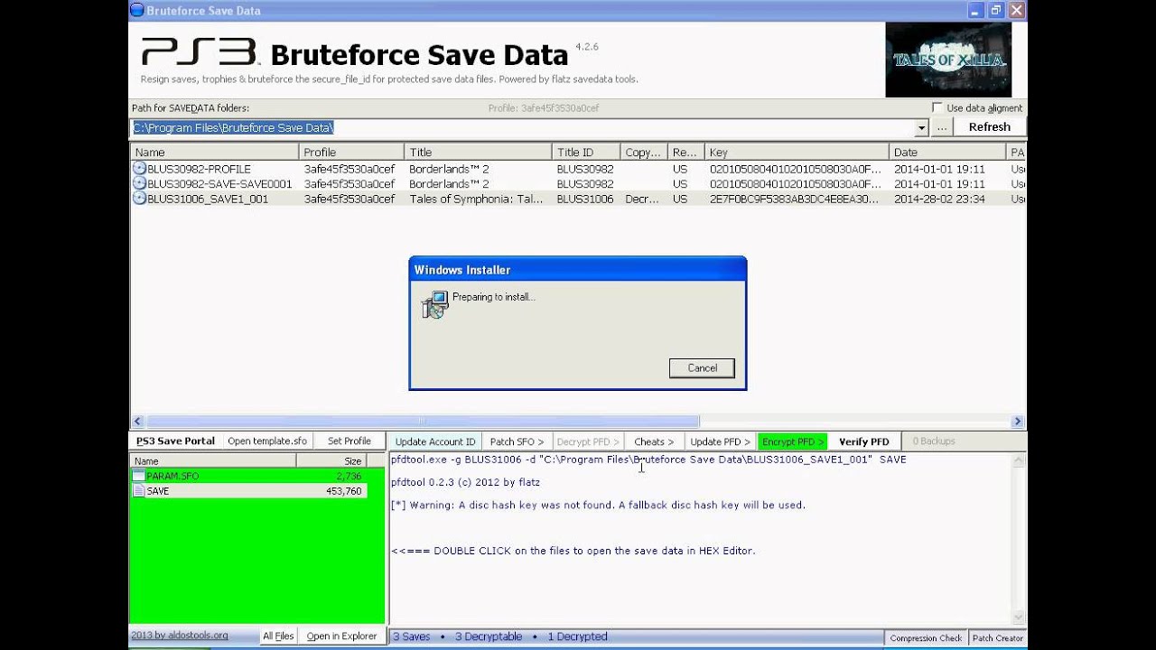Click Update Account ID

(x=435, y=441)
